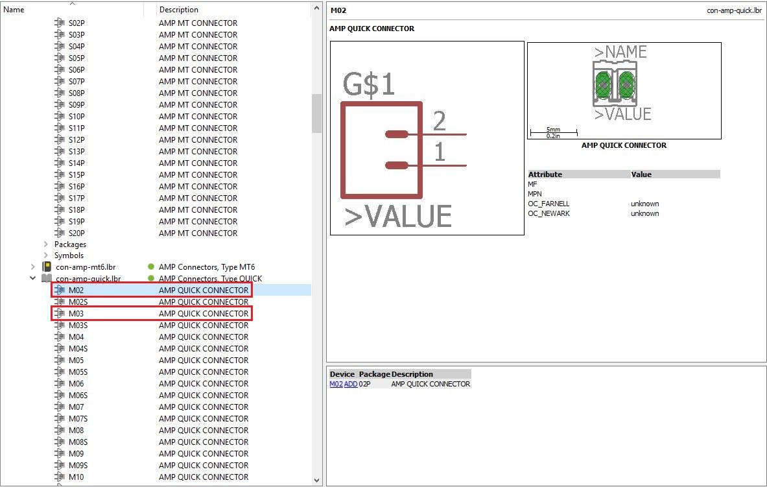Viewport: 767px width, 487px height.
Task: Click the scroll up arrow of the tree list
Action: point(316,8)
